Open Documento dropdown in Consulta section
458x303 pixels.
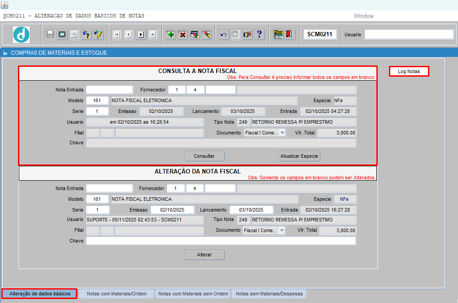coord(282,133)
